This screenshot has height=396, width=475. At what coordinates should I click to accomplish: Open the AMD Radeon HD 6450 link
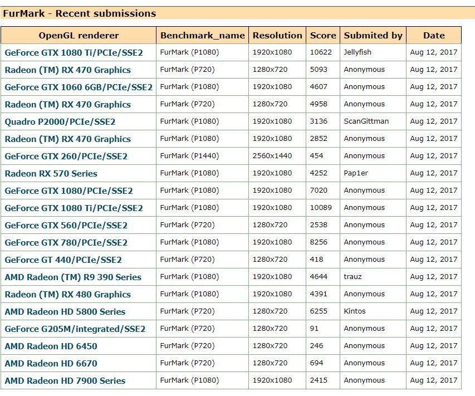pyautogui.click(x=51, y=346)
